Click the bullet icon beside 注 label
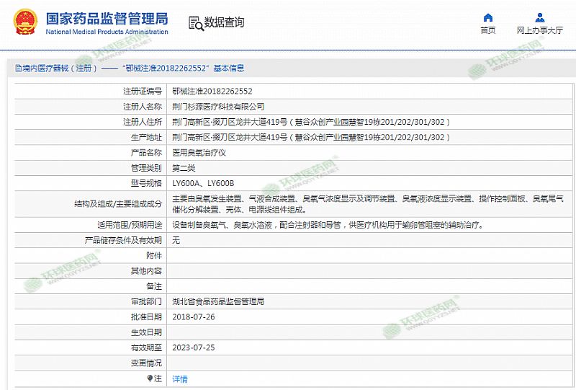Viewport: 576px width, 390px height. (150, 378)
